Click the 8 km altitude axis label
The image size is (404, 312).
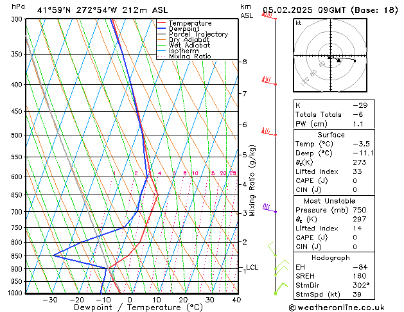pyautogui.click(x=245, y=62)
